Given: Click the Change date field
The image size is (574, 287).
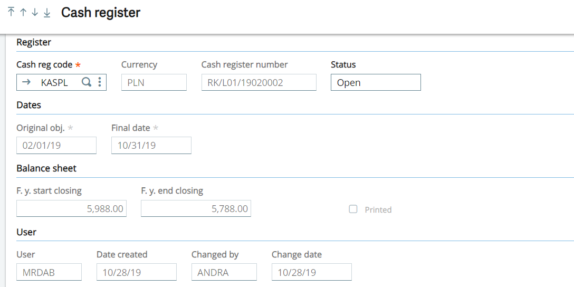Looking at the screenshot, I should pyautogui.click(x=311, y=272).
